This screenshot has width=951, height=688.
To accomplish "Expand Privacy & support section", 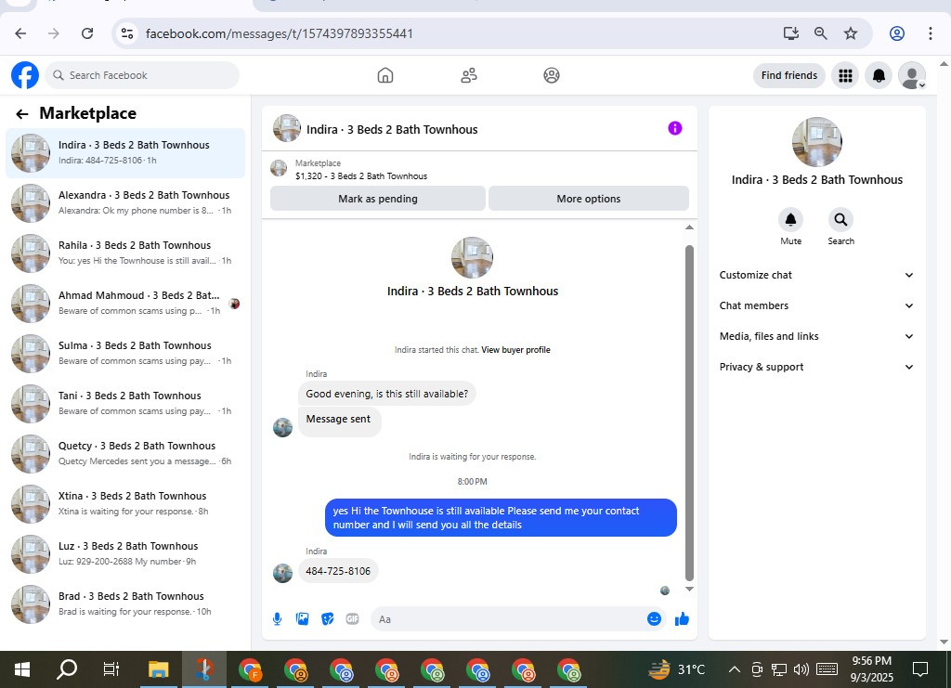I will (x=816, y=367).
